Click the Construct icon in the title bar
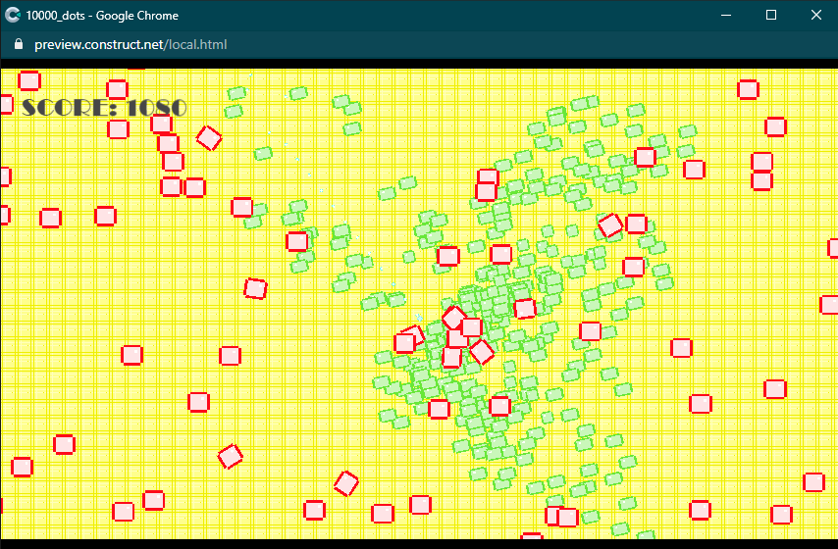The image size is (838, 549). click(13, 15)
